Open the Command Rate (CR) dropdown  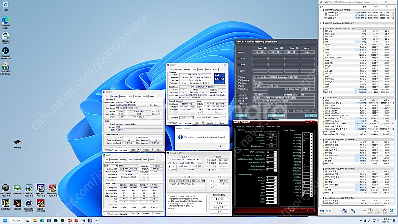pos(275,170)
